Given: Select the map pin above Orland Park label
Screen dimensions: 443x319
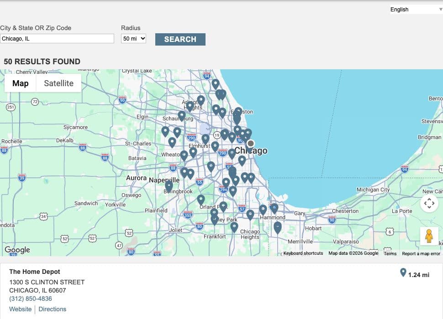Looking at the screenshot, I should tap(201, 200).
